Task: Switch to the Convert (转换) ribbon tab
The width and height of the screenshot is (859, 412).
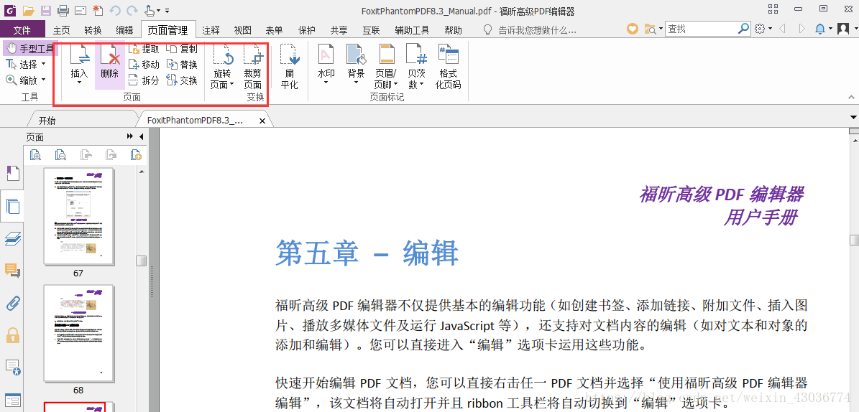Action: coord(93,30)
